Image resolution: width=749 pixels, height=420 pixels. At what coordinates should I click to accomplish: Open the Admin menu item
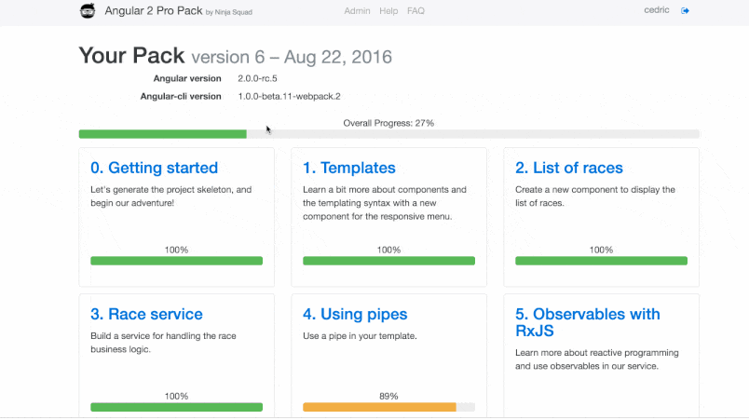coord(357,10)
